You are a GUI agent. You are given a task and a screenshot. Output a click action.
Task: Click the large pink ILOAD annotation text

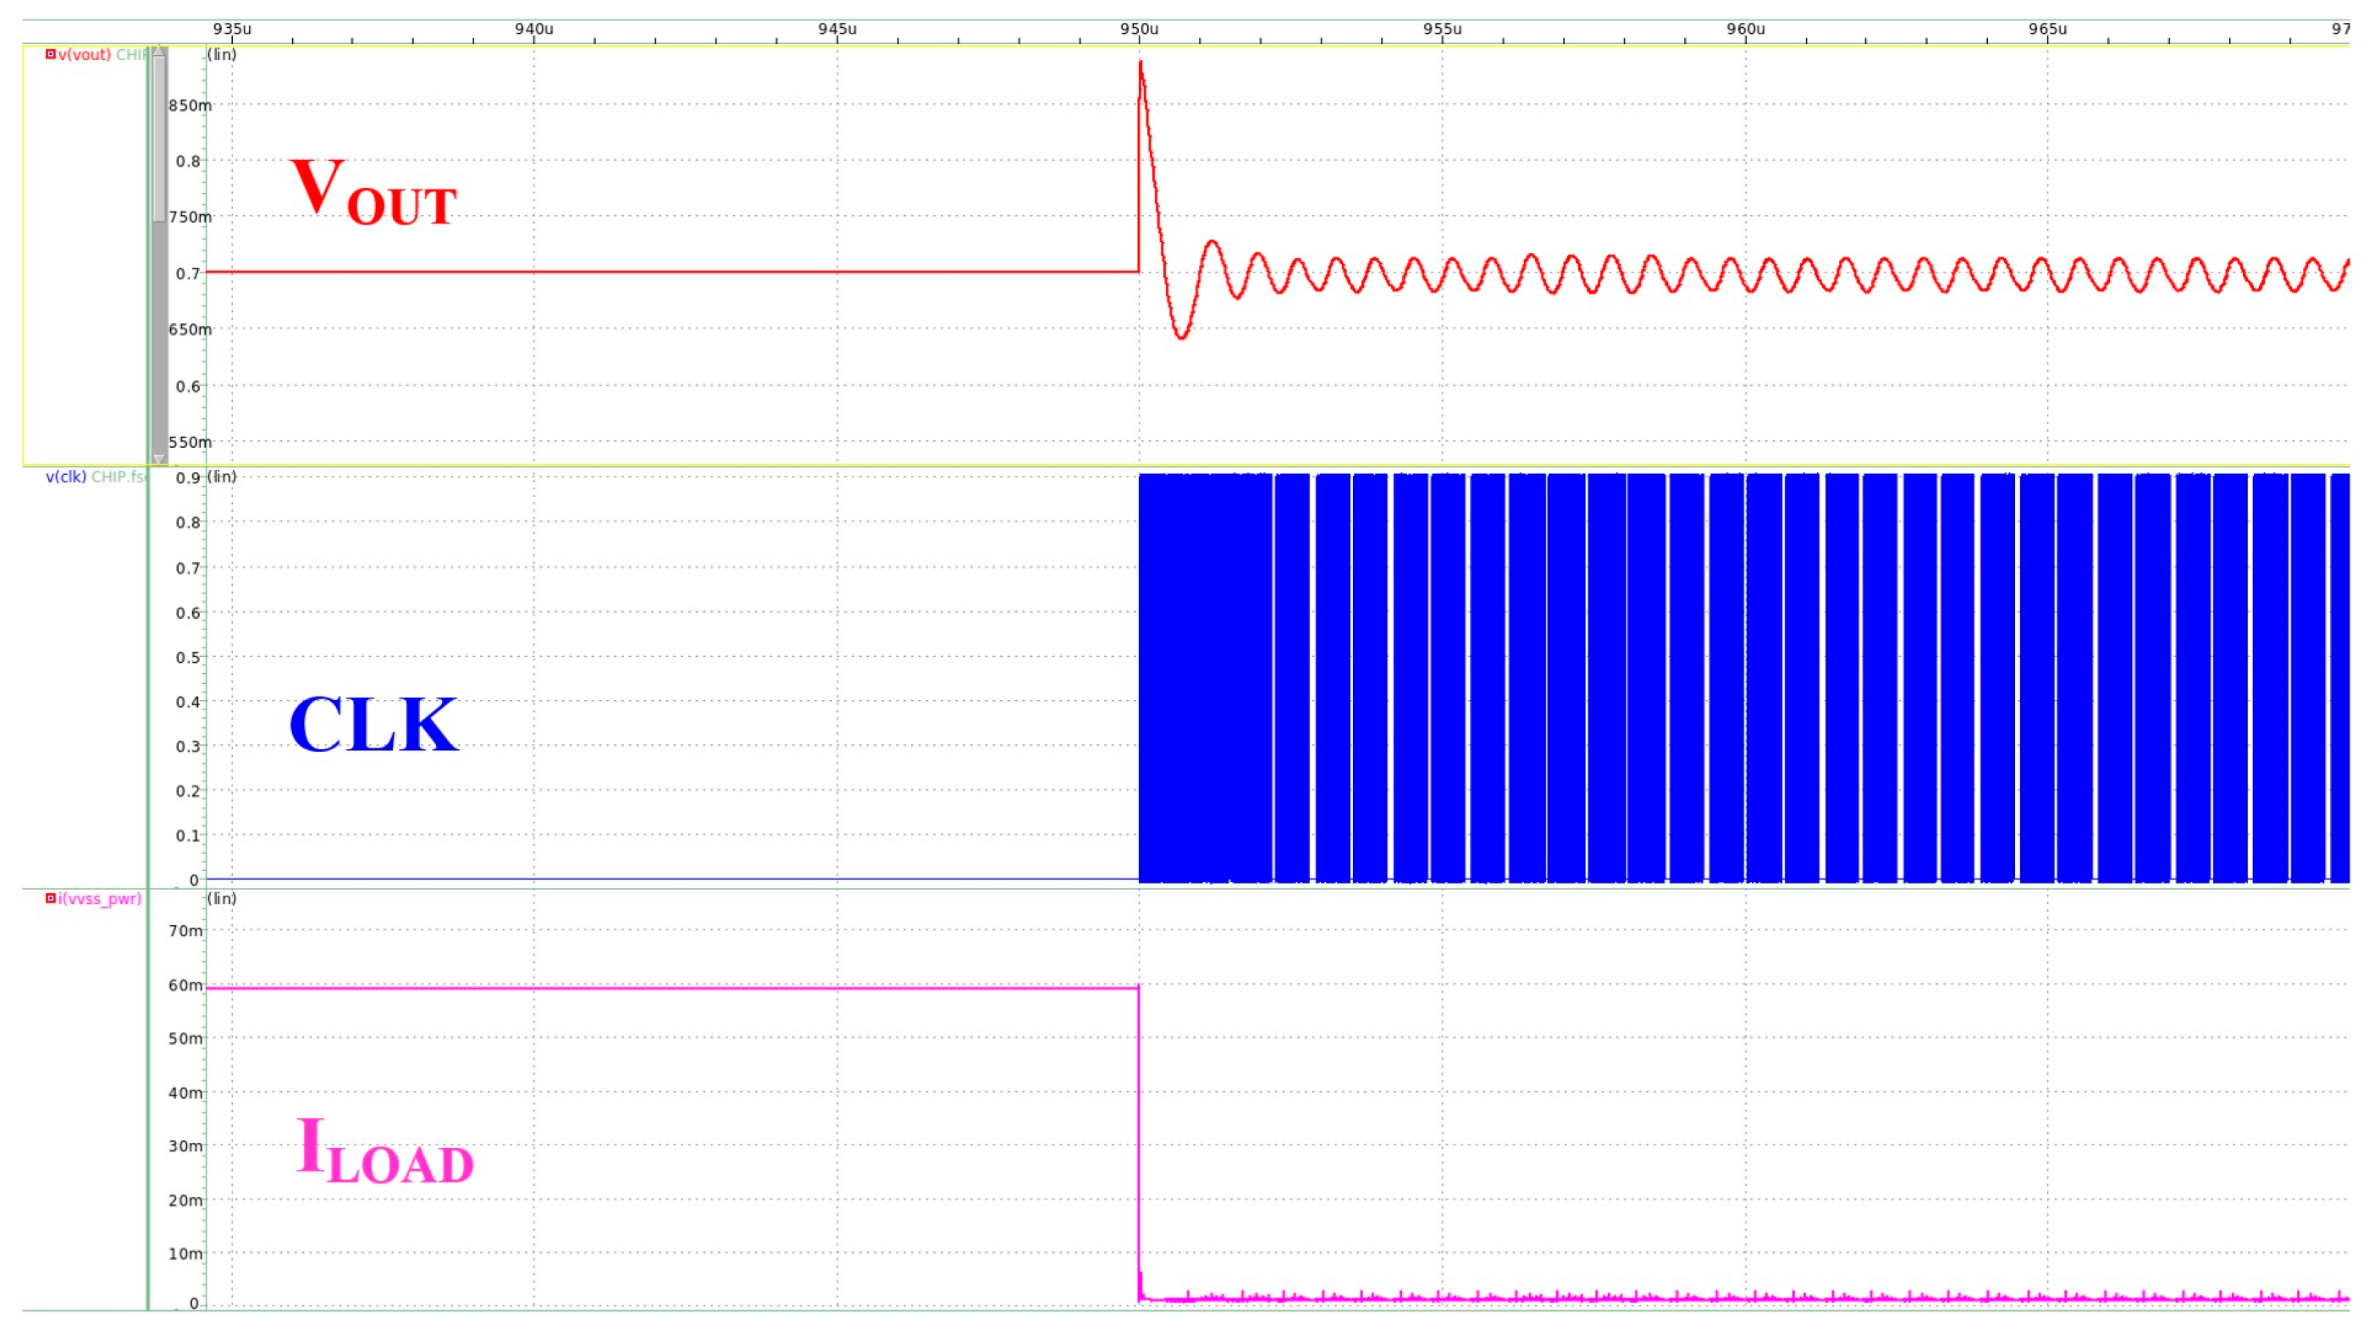coord(384,1151)
